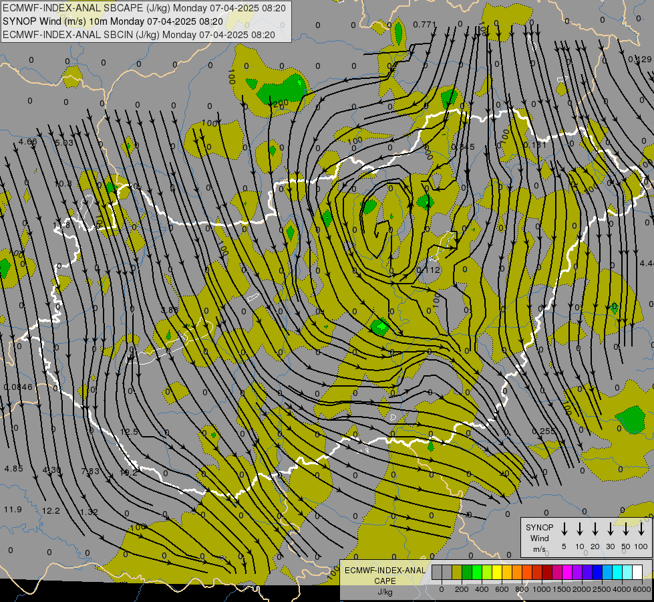Viewport: 654px width, 602px height.
Task: Pick the pure blue CAPE legend swatch
Action: (598, 572)
